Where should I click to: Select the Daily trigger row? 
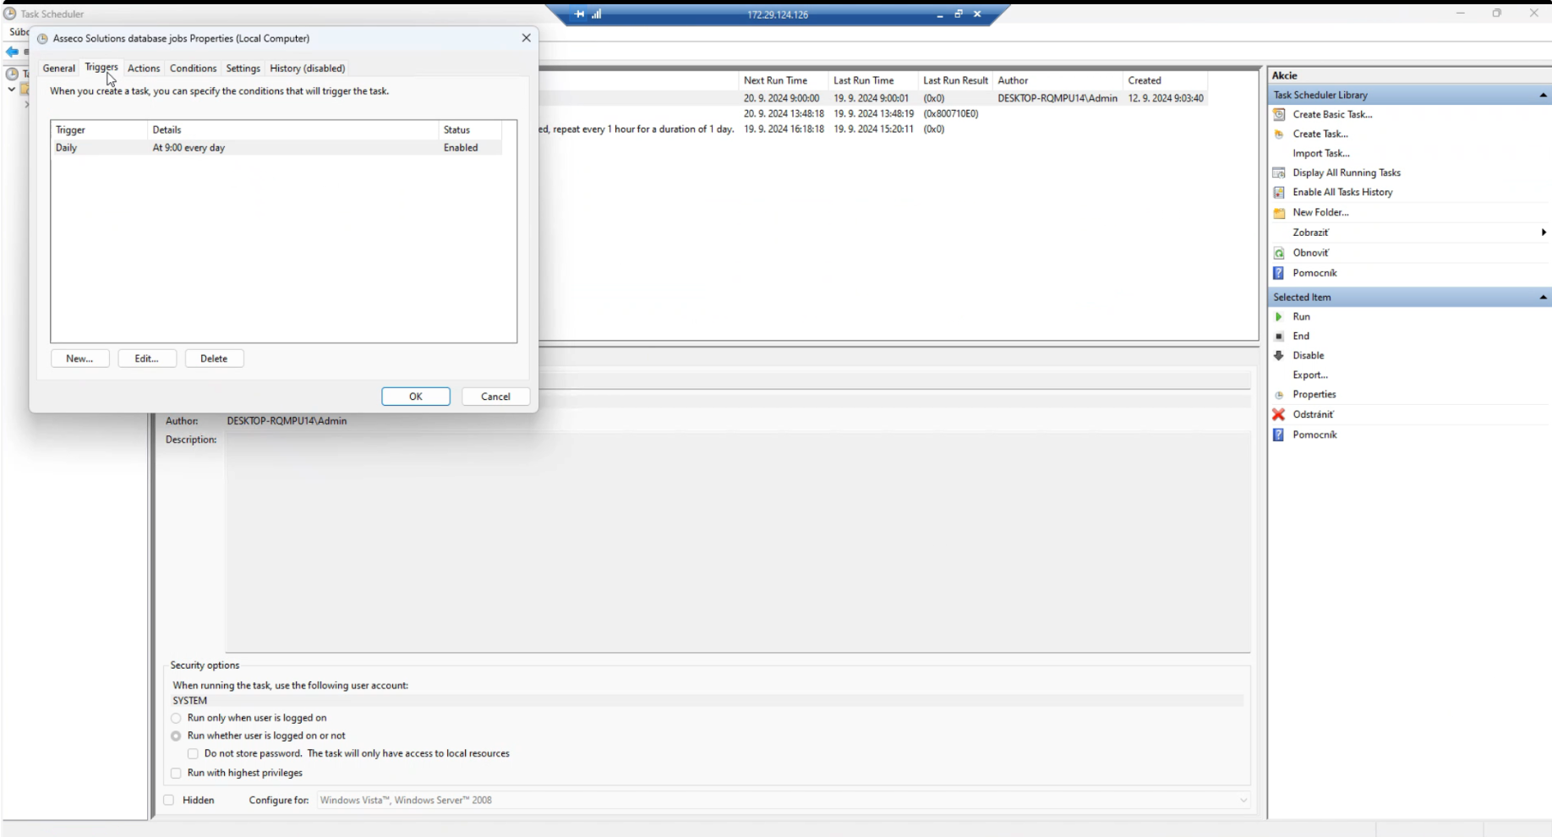[277, 147]
